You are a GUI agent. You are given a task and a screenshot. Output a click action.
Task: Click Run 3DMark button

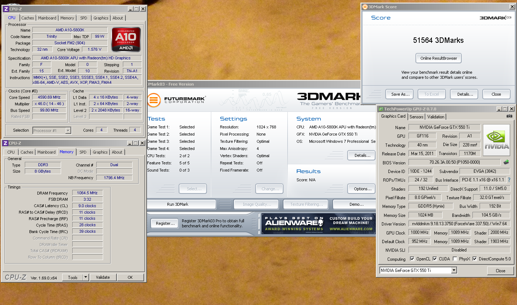click(181, 204)
